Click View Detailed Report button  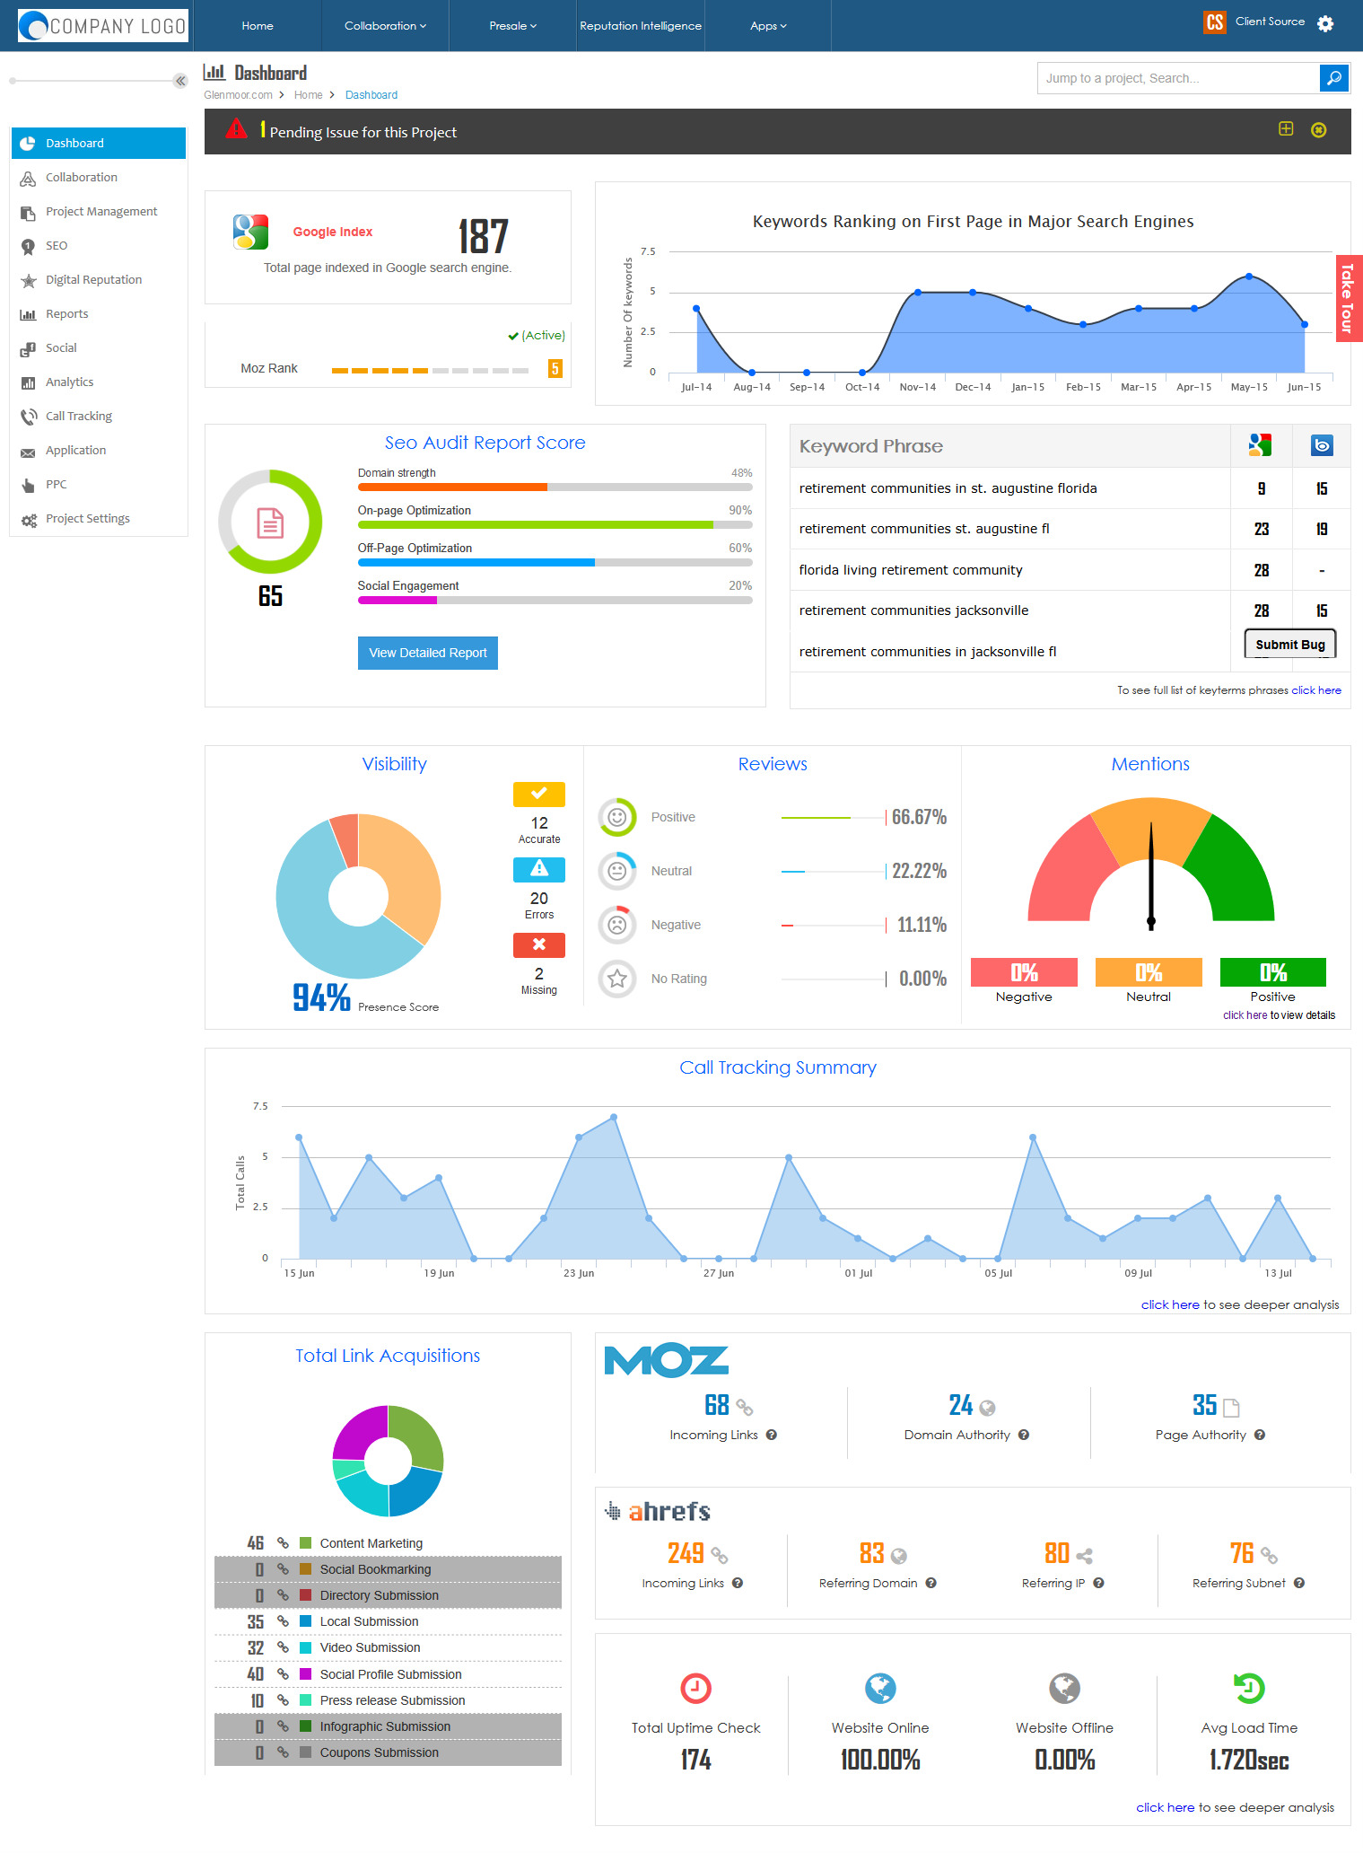(x=428, y=653)
